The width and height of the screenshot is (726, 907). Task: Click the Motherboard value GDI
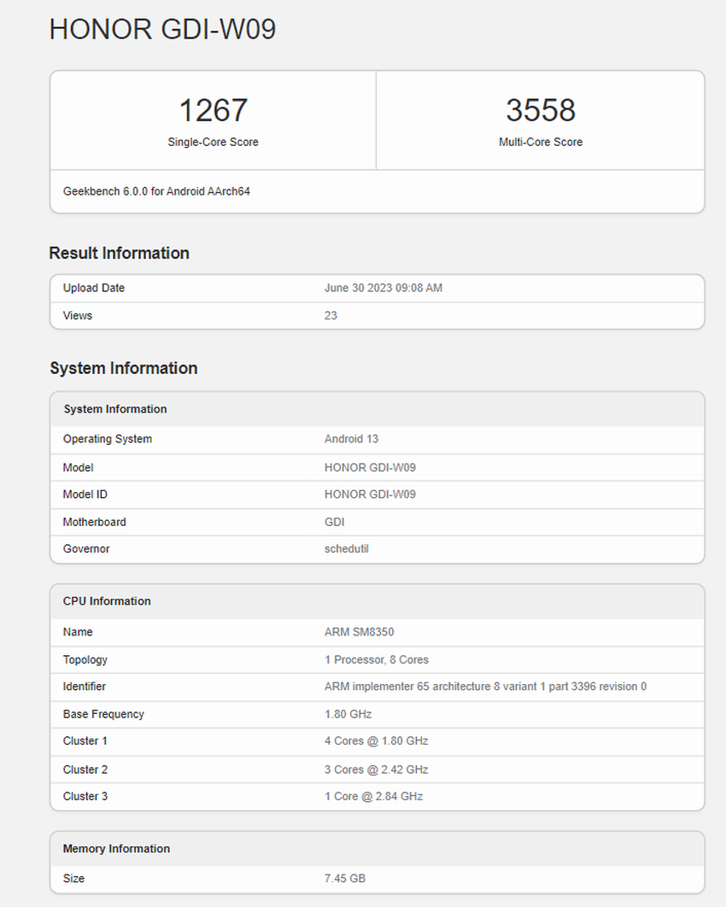point(334,522)
